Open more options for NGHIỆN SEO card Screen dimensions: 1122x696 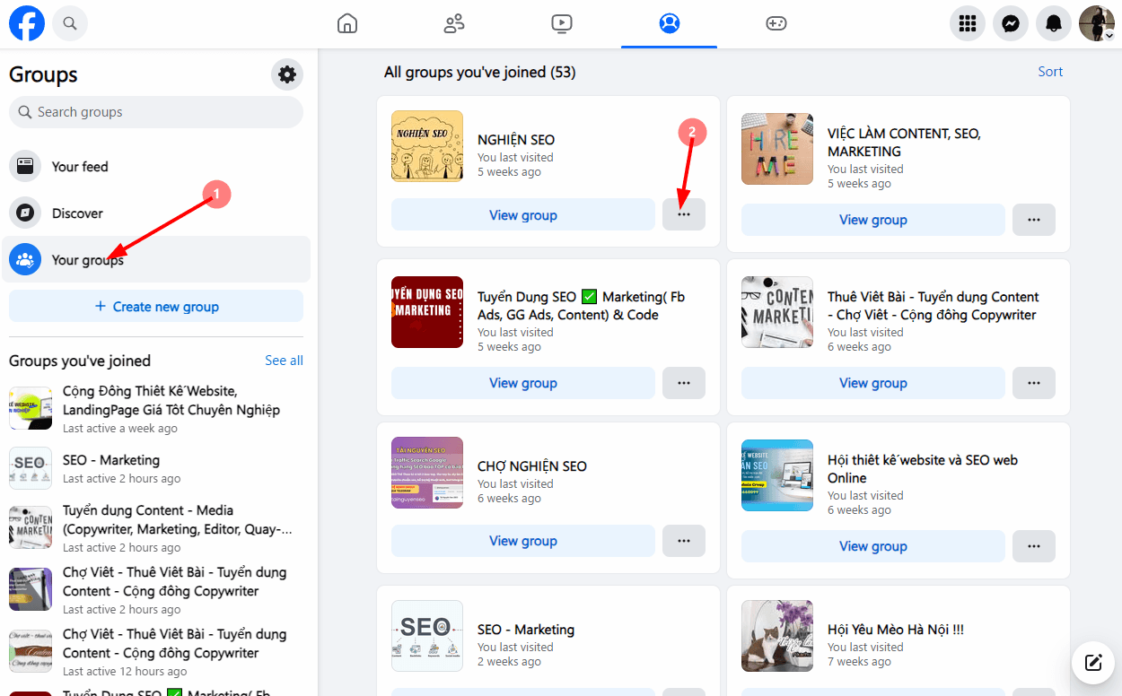[x=684, y=215]
